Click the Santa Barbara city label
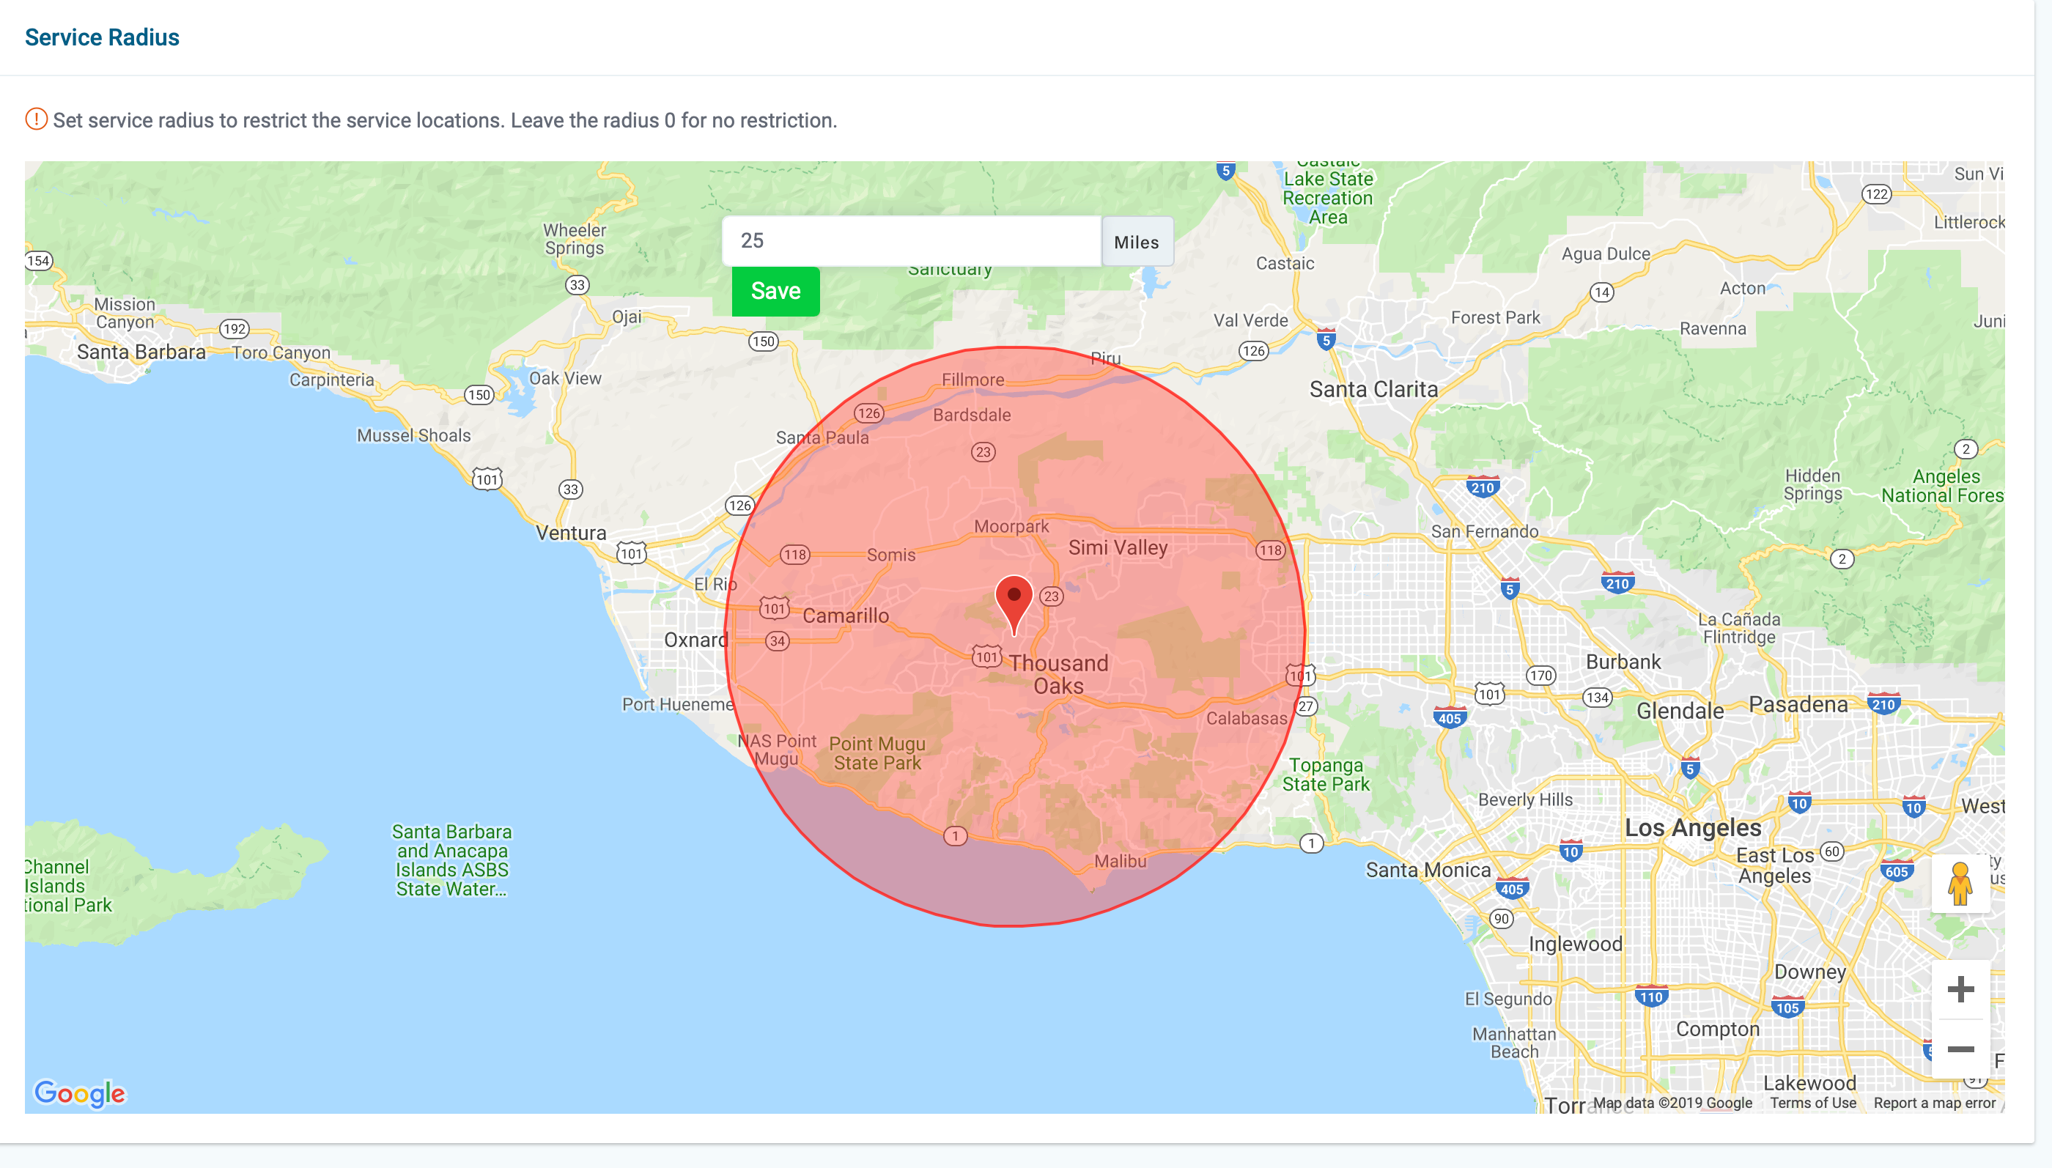Viewport: 2052px width, 1168px height. pos(141,352)
